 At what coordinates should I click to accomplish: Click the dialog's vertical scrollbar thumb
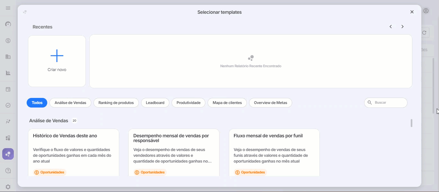pos(411,123)
